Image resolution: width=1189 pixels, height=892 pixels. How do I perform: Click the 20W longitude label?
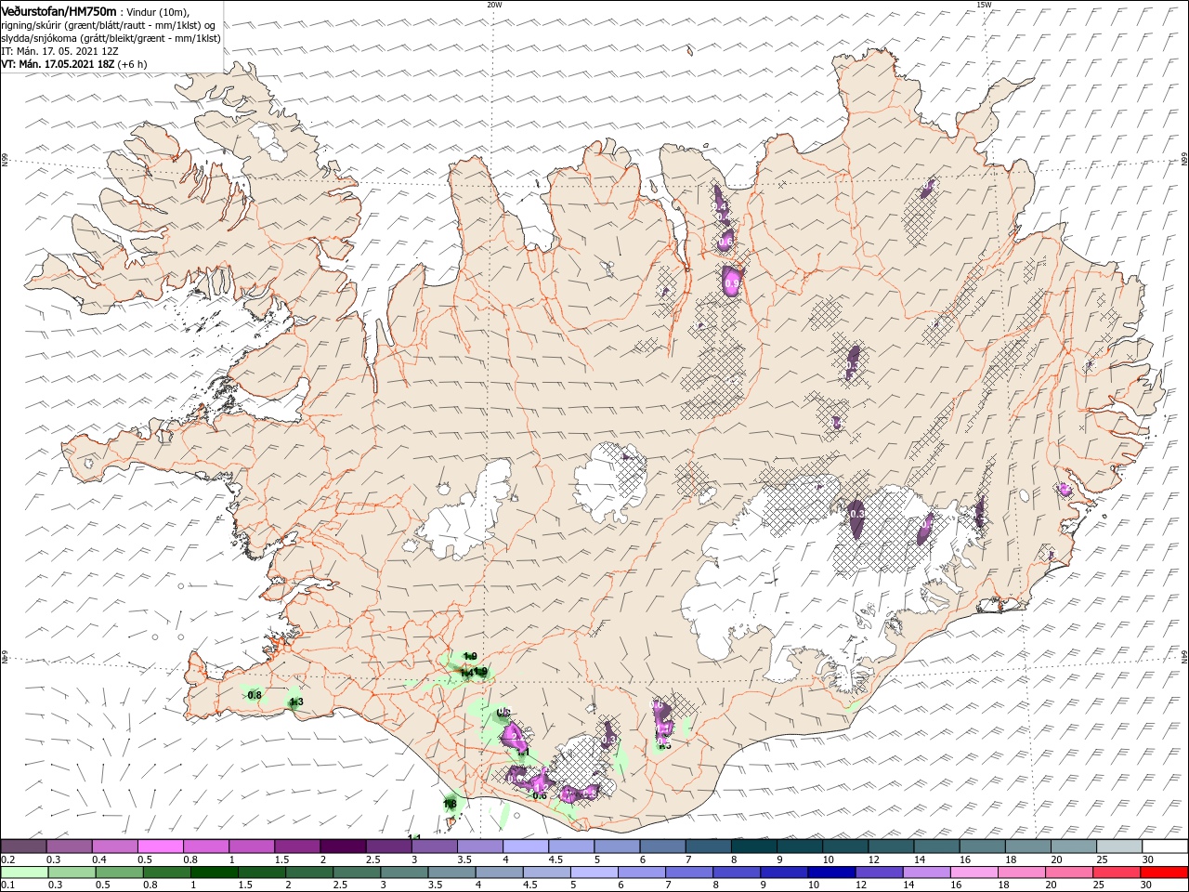coord(493,5)
